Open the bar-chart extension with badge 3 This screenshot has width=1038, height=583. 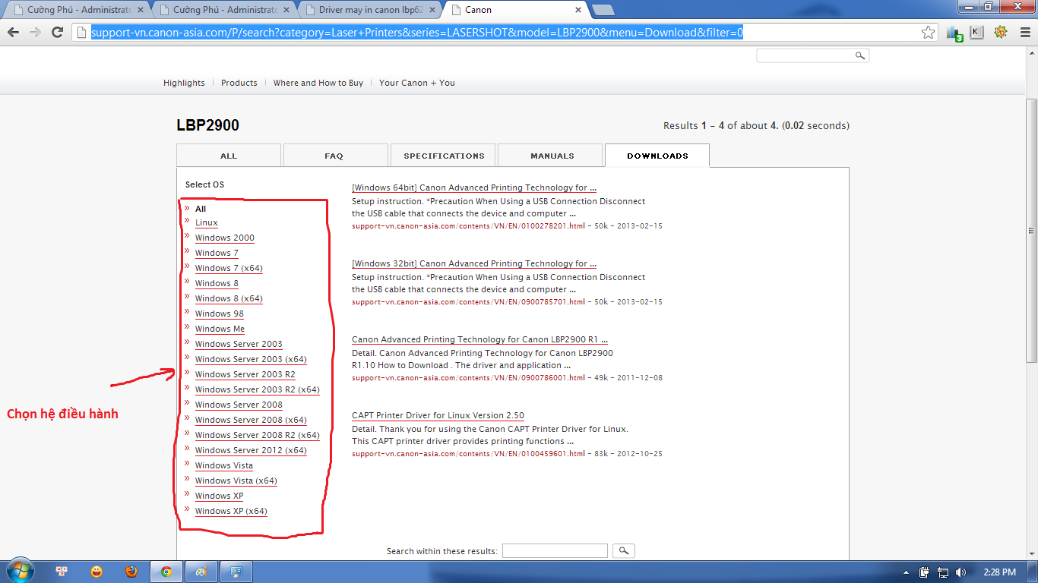pos(954,33)
